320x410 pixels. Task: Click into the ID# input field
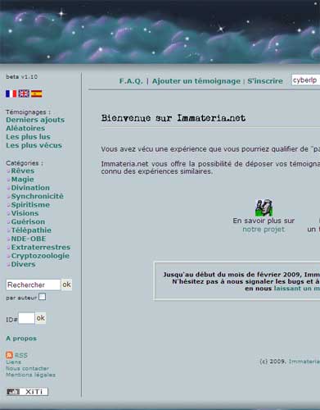click(x=26, y=318)
